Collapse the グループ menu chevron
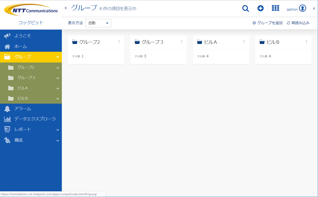This screenshot has width=318, height=197. click(58, 57)
